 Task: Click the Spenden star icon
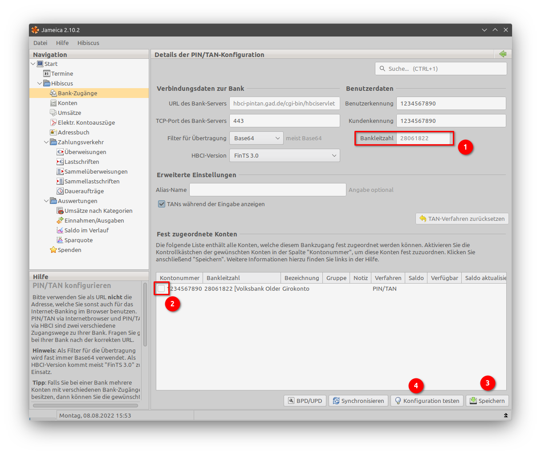pyautogui.click(x=53, y=250)
